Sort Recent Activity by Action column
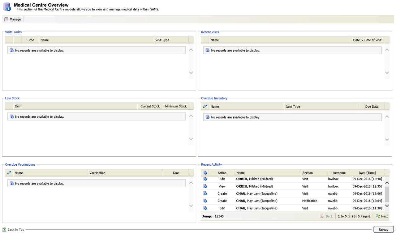The image size is (396, 235). click(x=222, y=173)
